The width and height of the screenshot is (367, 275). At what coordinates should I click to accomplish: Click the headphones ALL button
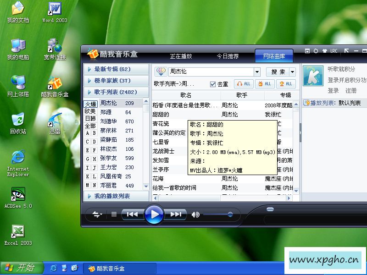tap(244, 84)
